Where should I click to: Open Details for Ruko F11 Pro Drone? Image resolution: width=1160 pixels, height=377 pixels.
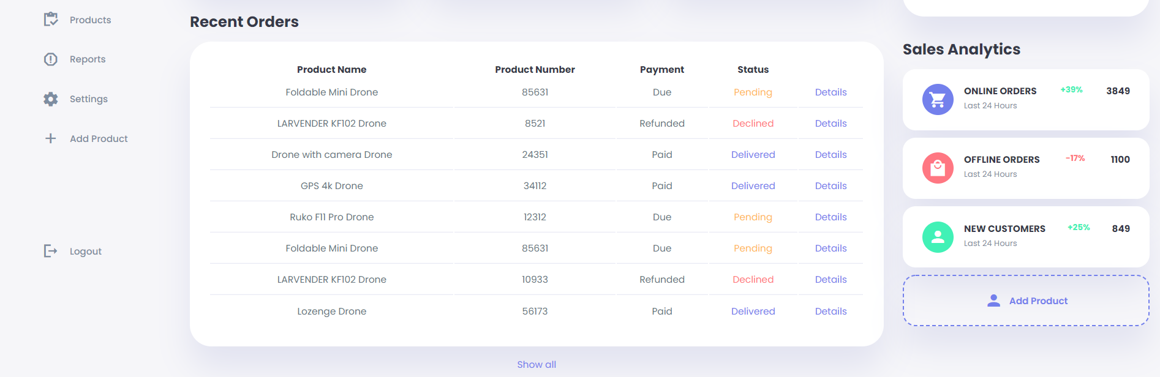830,217
